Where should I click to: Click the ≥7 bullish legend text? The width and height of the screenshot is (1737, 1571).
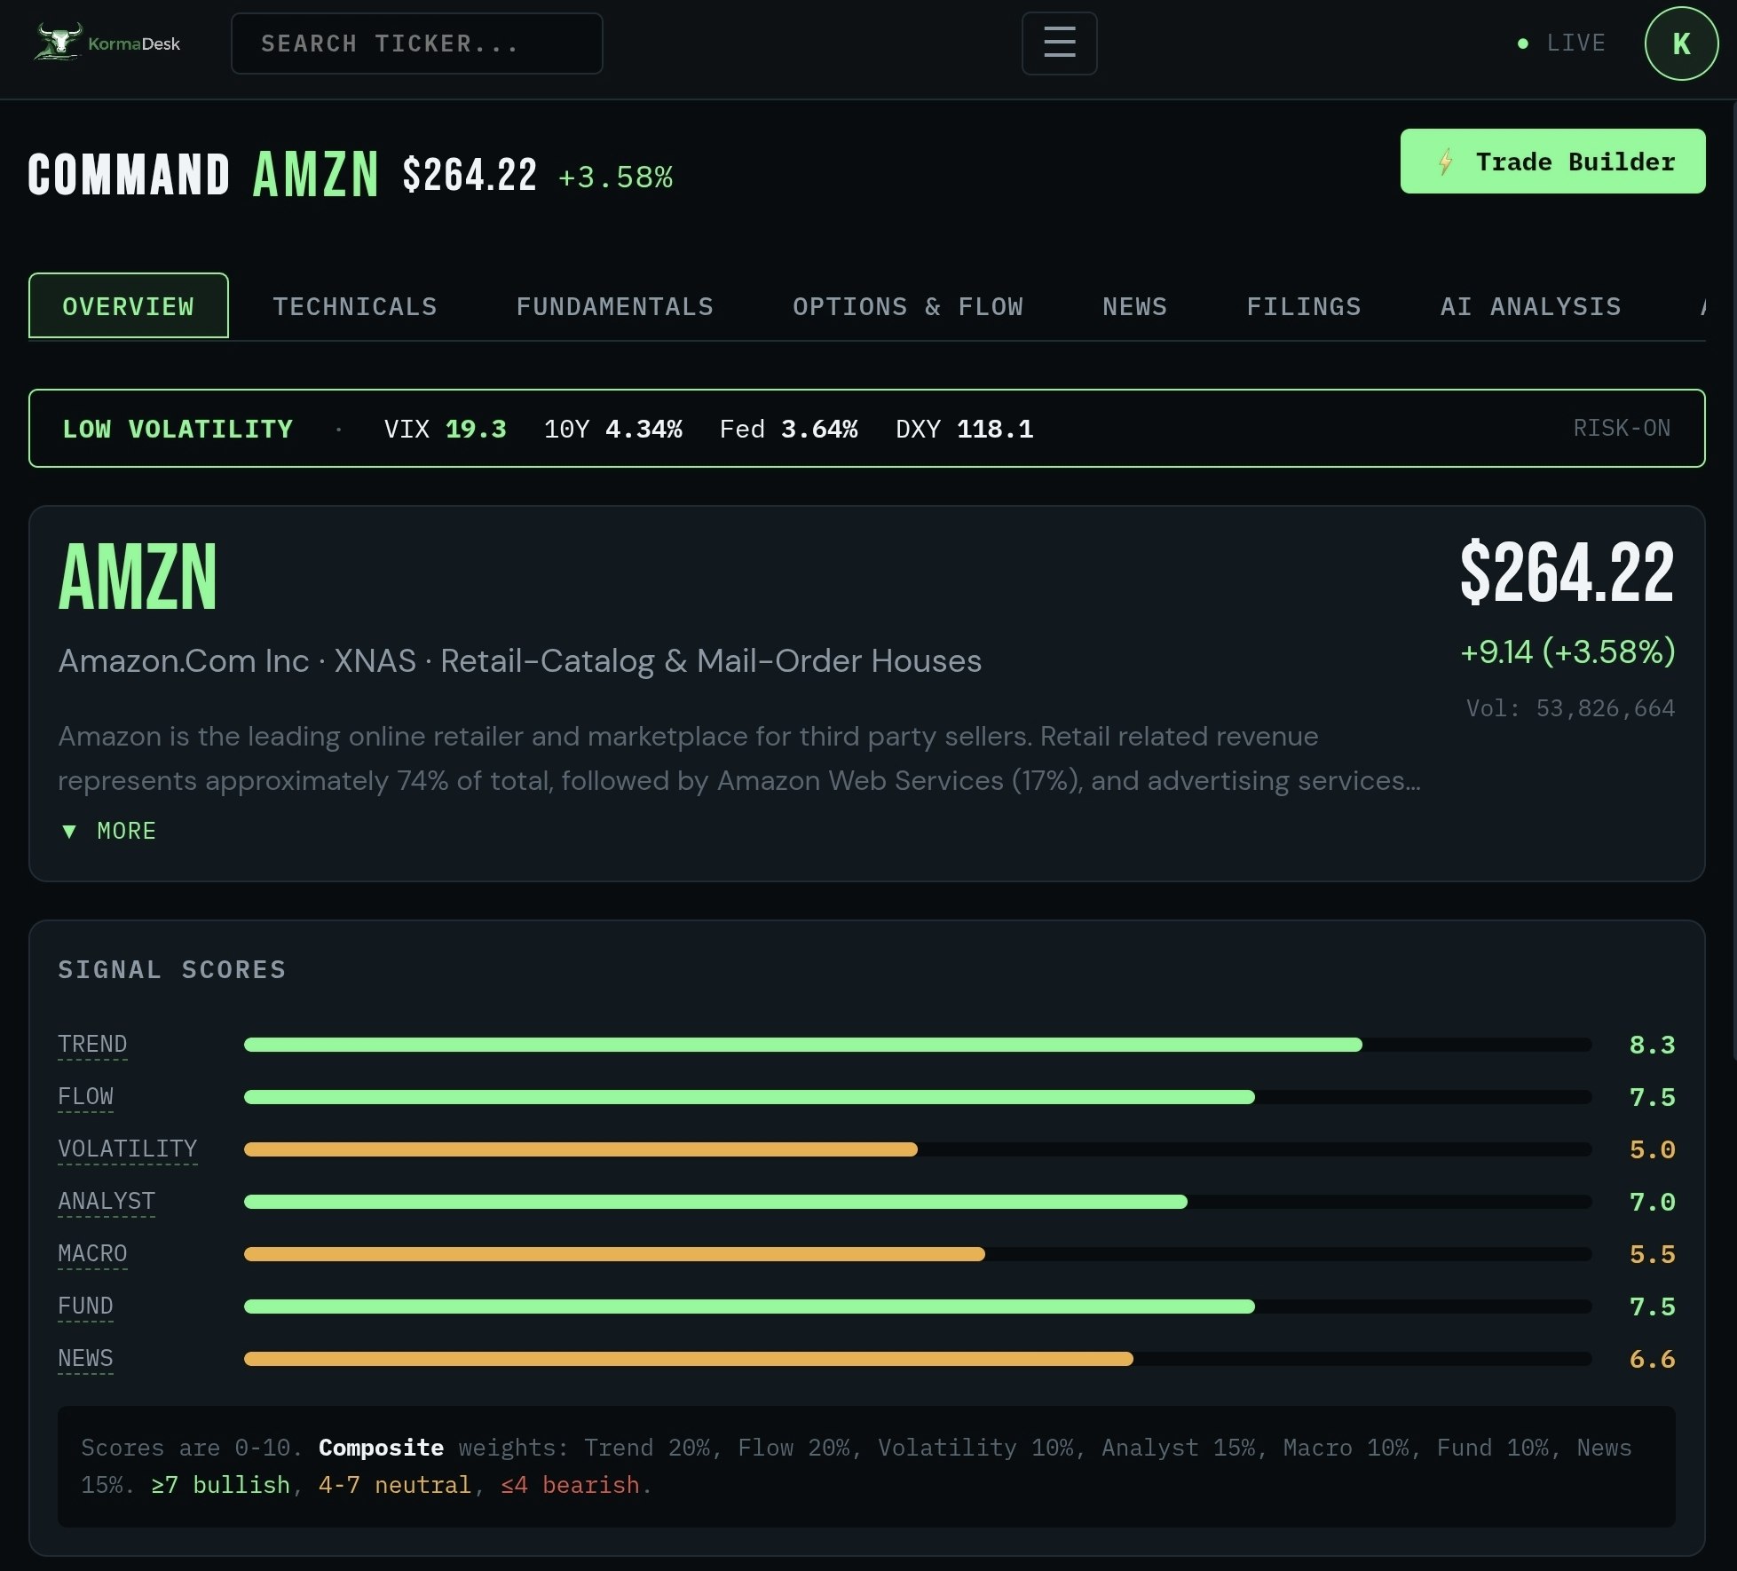220,1485
